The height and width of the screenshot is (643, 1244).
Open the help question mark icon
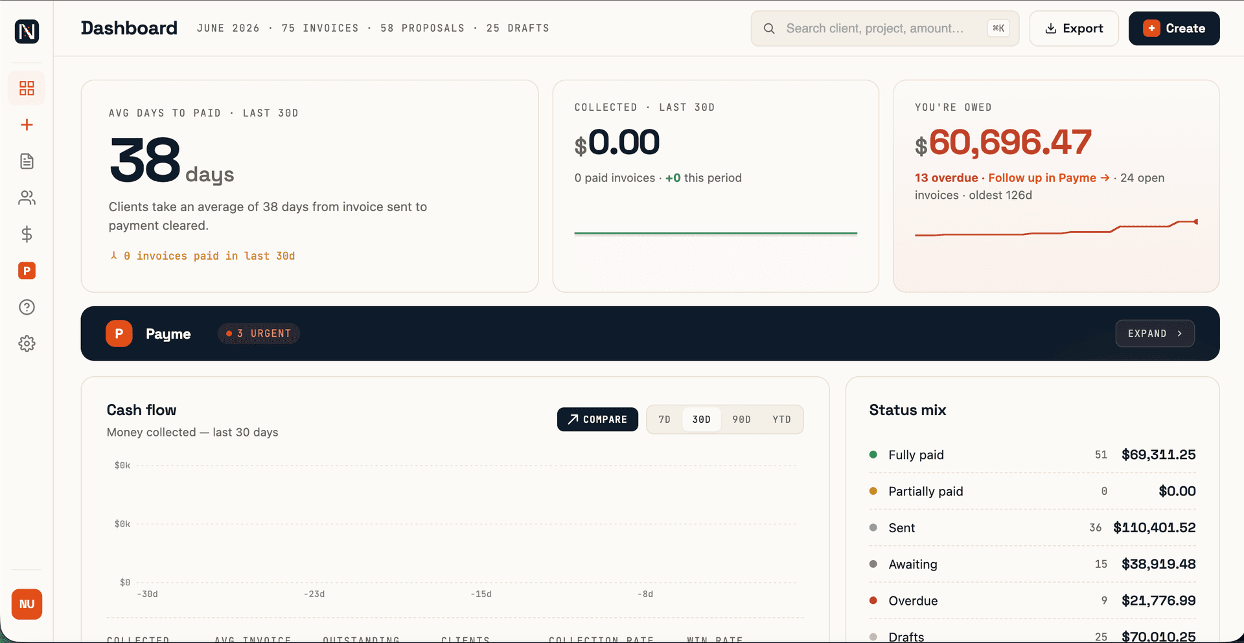point(27,308)
